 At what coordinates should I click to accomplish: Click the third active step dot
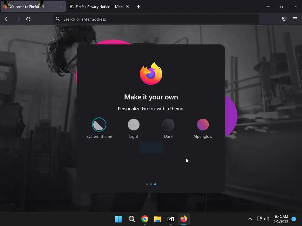click(x=155, y=184)
